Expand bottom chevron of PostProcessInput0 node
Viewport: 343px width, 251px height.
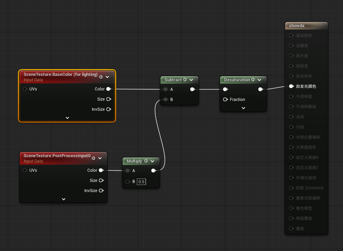(x=64, y=199)
